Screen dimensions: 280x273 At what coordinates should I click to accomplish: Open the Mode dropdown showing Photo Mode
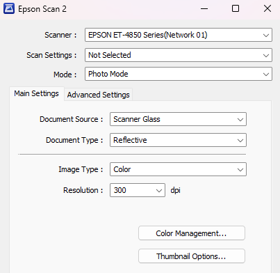[179, 74]
